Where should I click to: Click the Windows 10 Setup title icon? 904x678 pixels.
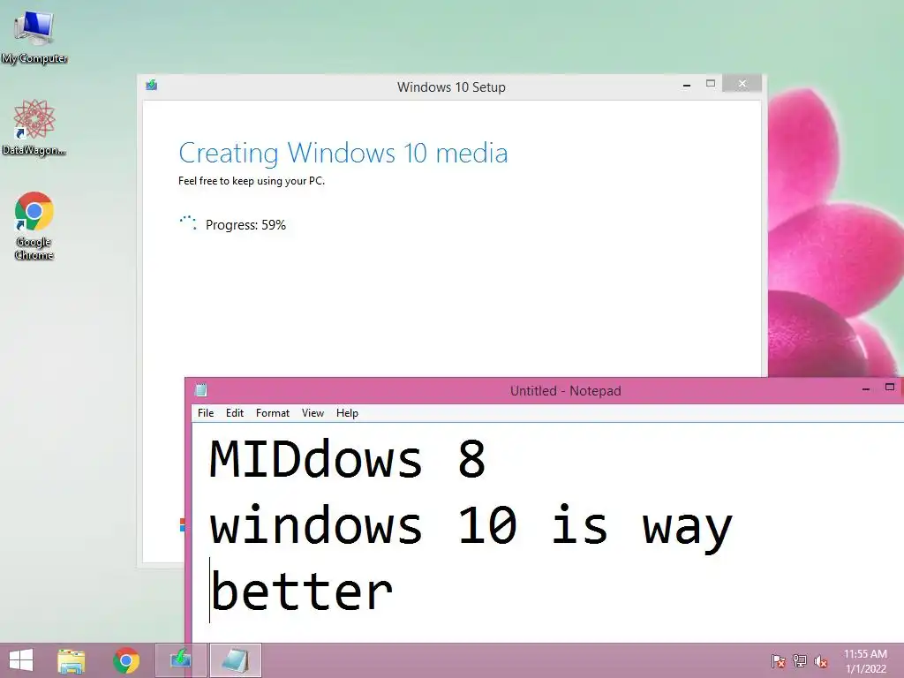pos(152,86)
